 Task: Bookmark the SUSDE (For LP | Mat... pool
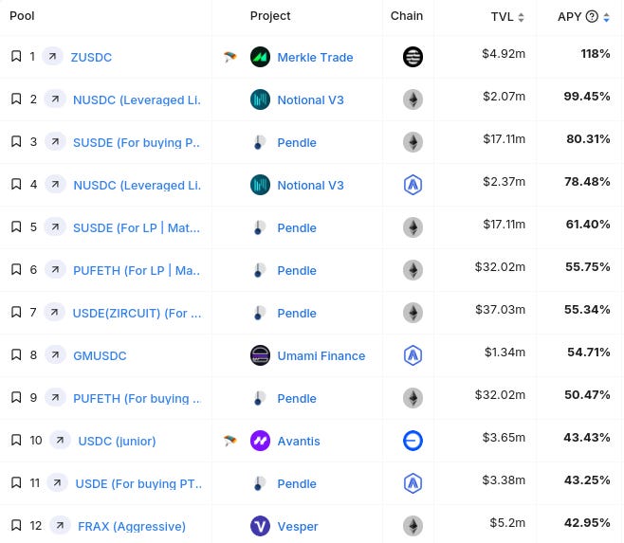pyautogui.click(x=16, y=226)
